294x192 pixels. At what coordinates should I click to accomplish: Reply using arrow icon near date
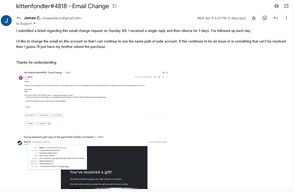[x=276, y=18]
